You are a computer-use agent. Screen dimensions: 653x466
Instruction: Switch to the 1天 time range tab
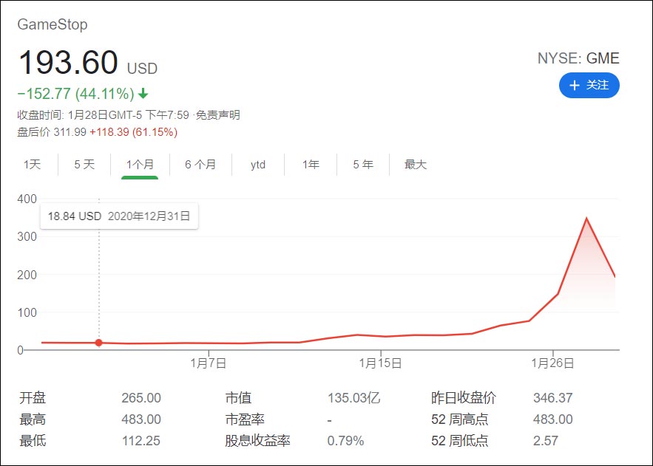(x=31, y=165)
